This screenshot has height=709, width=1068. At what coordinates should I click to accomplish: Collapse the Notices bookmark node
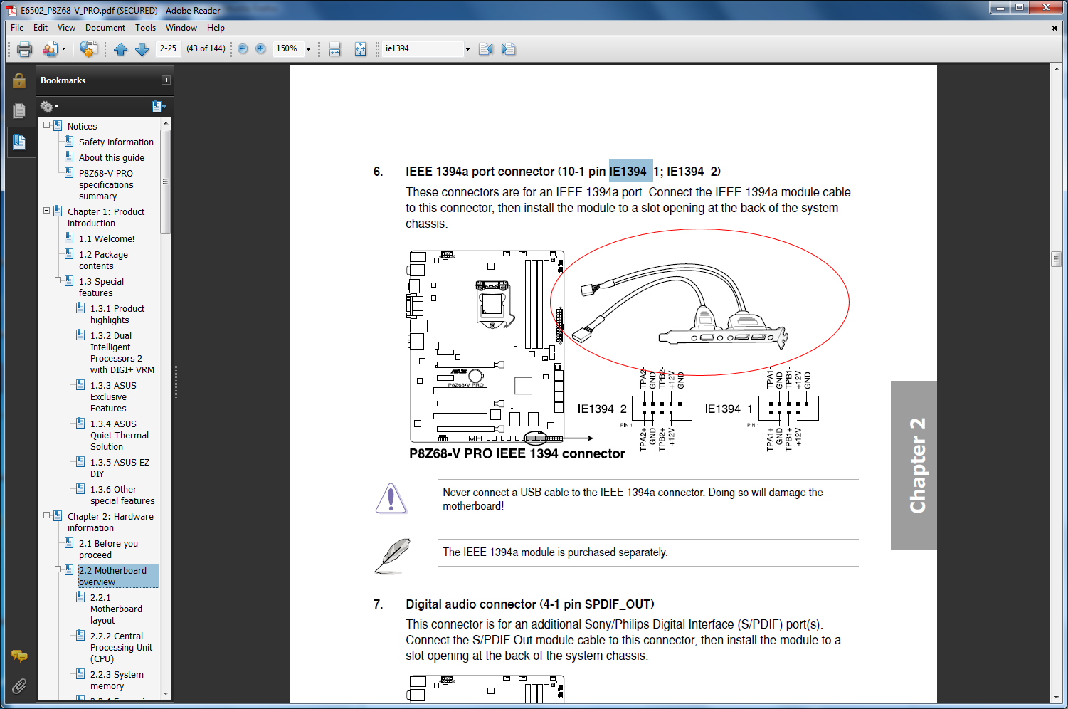tap(47, 125)
